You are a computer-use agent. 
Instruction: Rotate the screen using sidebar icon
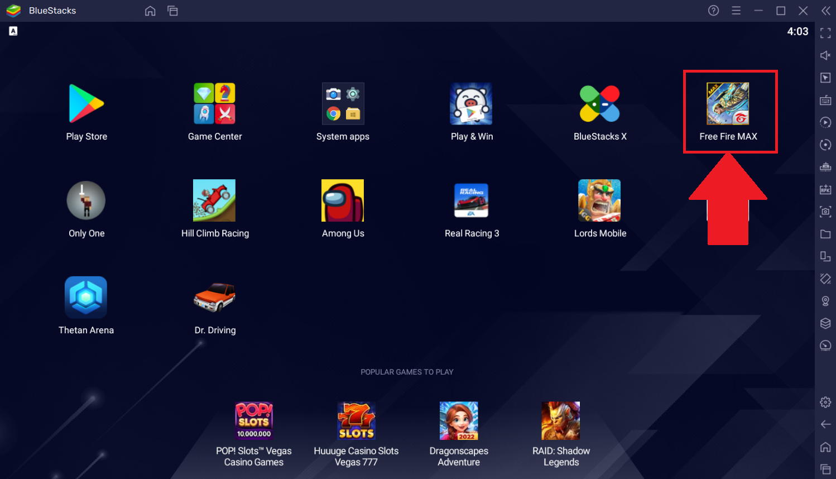[x=825, y=145]
